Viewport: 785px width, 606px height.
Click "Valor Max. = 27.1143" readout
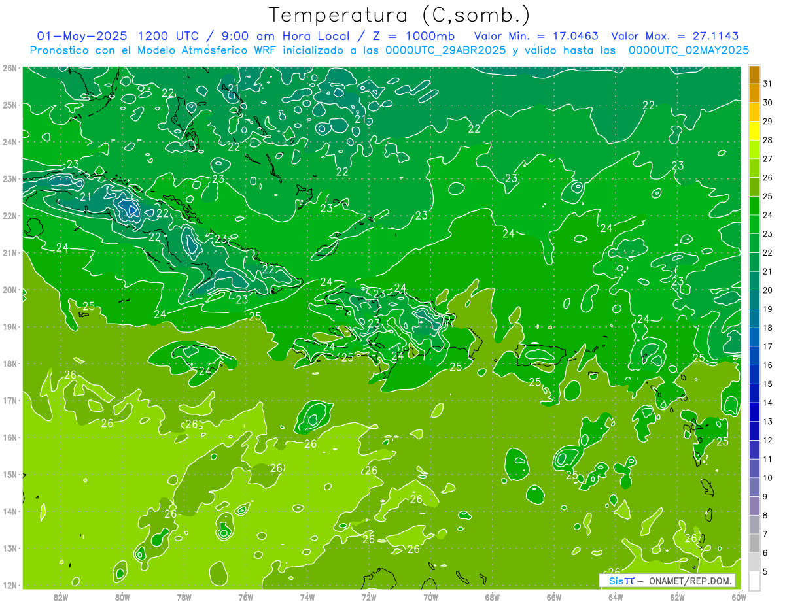pyautogui.click(x=676, y=35)
